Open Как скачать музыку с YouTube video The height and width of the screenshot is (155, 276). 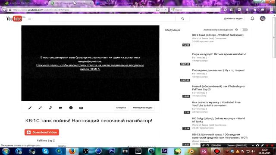click(x=216, y=104)
